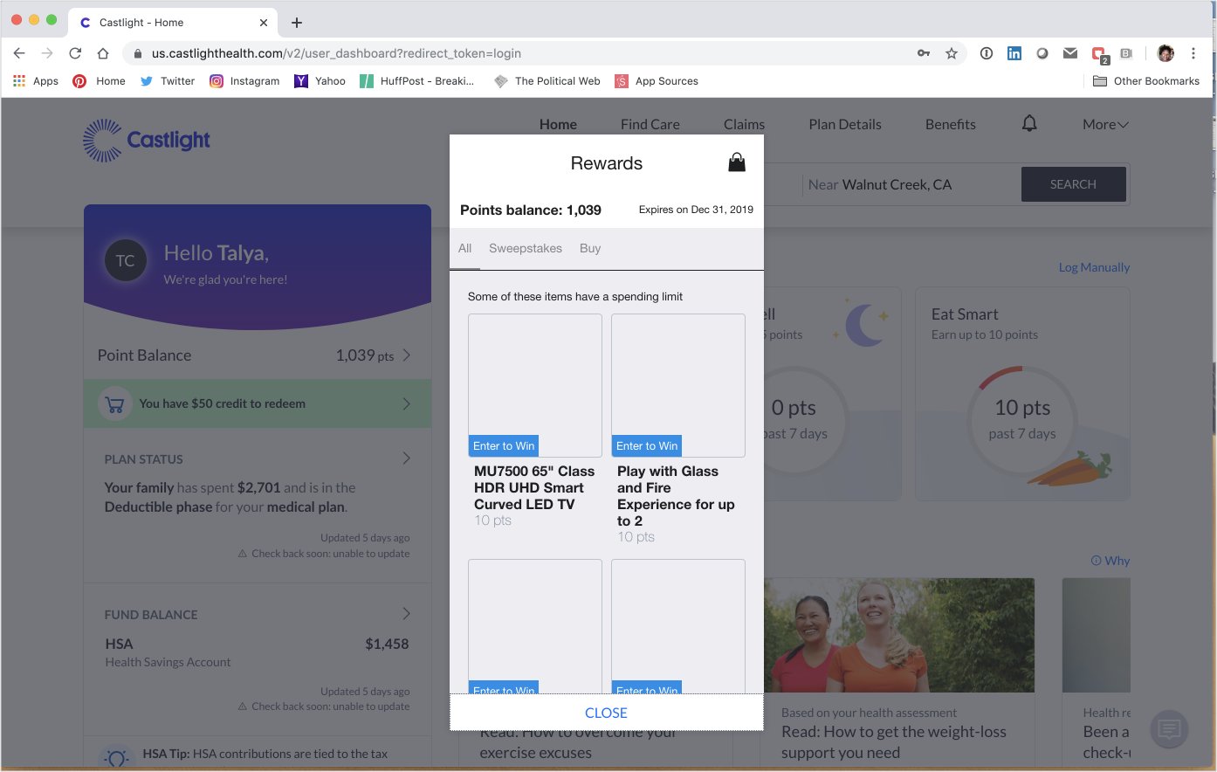Viewport: 1217px width, 772px height.
Task: Click the 'Points balance: 1,039' text
Action: (x=531, y=210)
